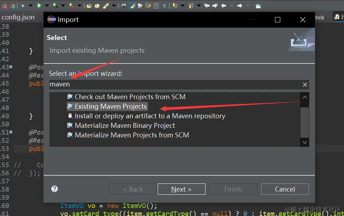Open the External Tools dropdown arrow
The image size is (344, 216).
79,6
